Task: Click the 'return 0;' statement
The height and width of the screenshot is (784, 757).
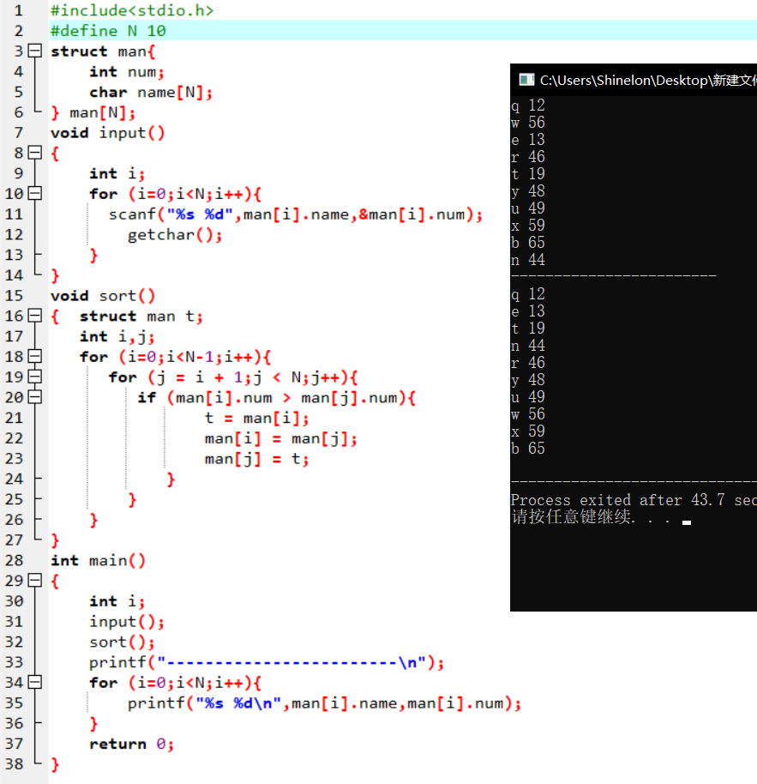Action: point(131,744)
